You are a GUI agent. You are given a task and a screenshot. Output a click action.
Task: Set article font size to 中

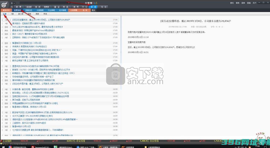pyautogui.click(x=219, y=27)
